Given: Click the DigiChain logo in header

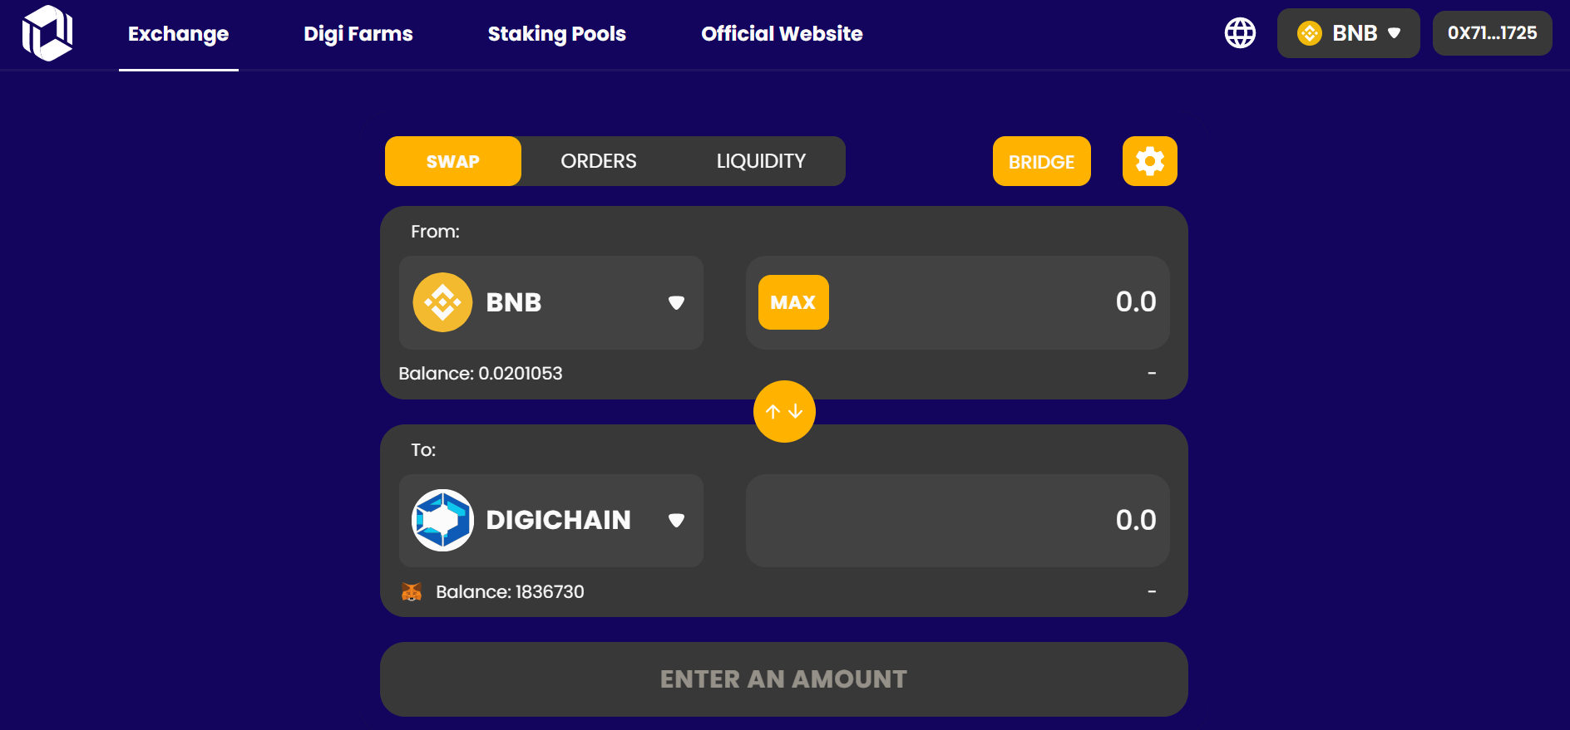Looking at the screenshot, I should point(47,33).
